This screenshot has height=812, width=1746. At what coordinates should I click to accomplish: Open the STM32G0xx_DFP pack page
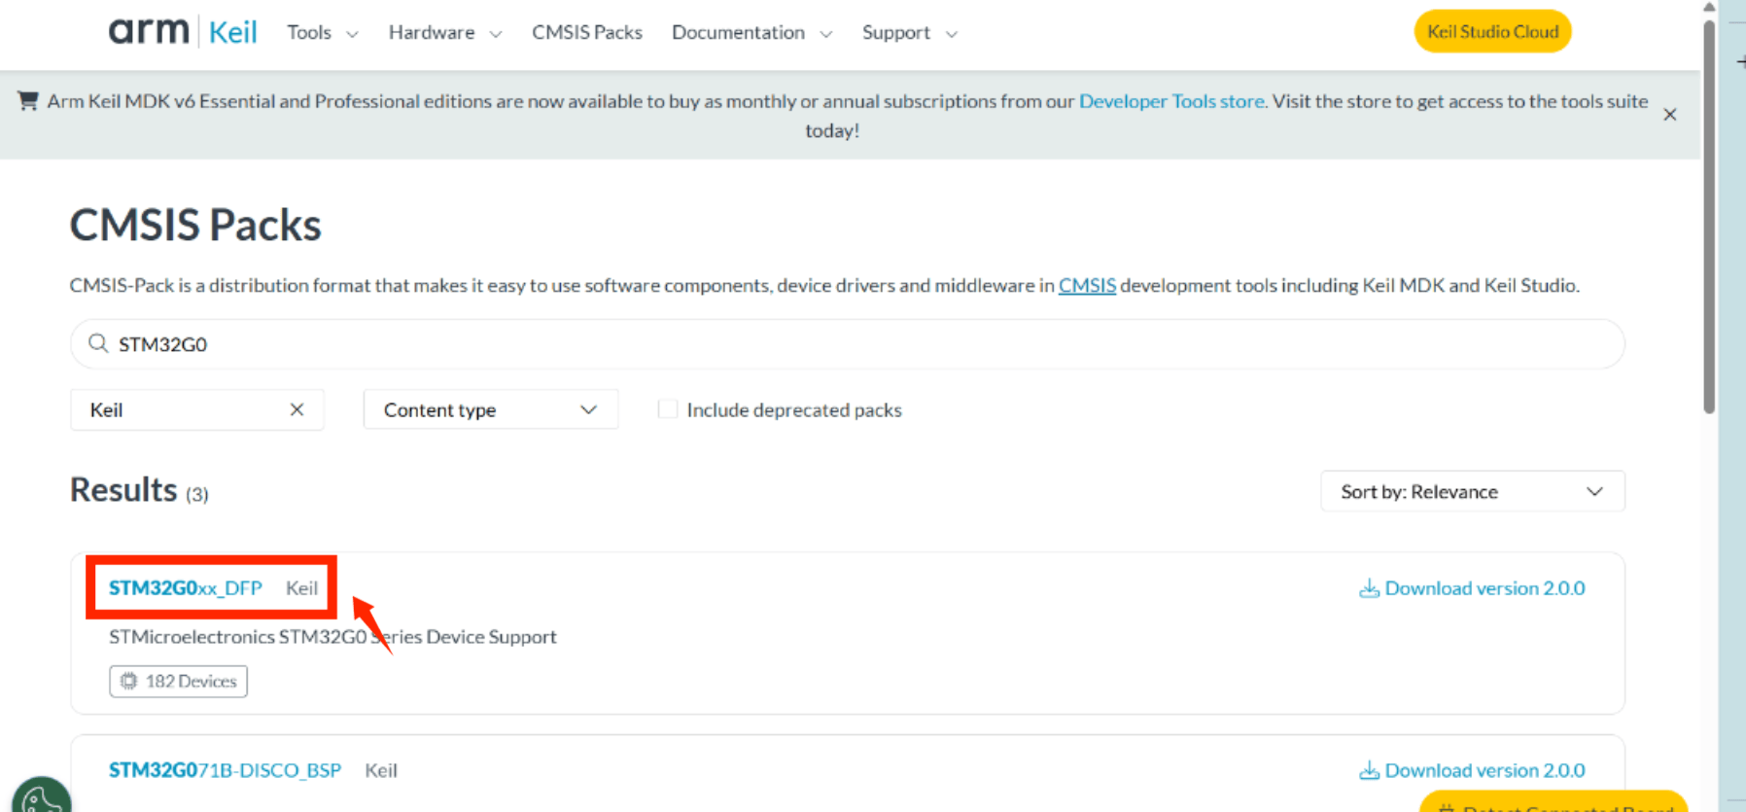185,587
